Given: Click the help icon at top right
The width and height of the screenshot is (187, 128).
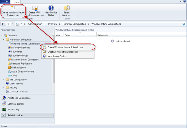Looking at the screenshot, I should (x=185, y=2).
